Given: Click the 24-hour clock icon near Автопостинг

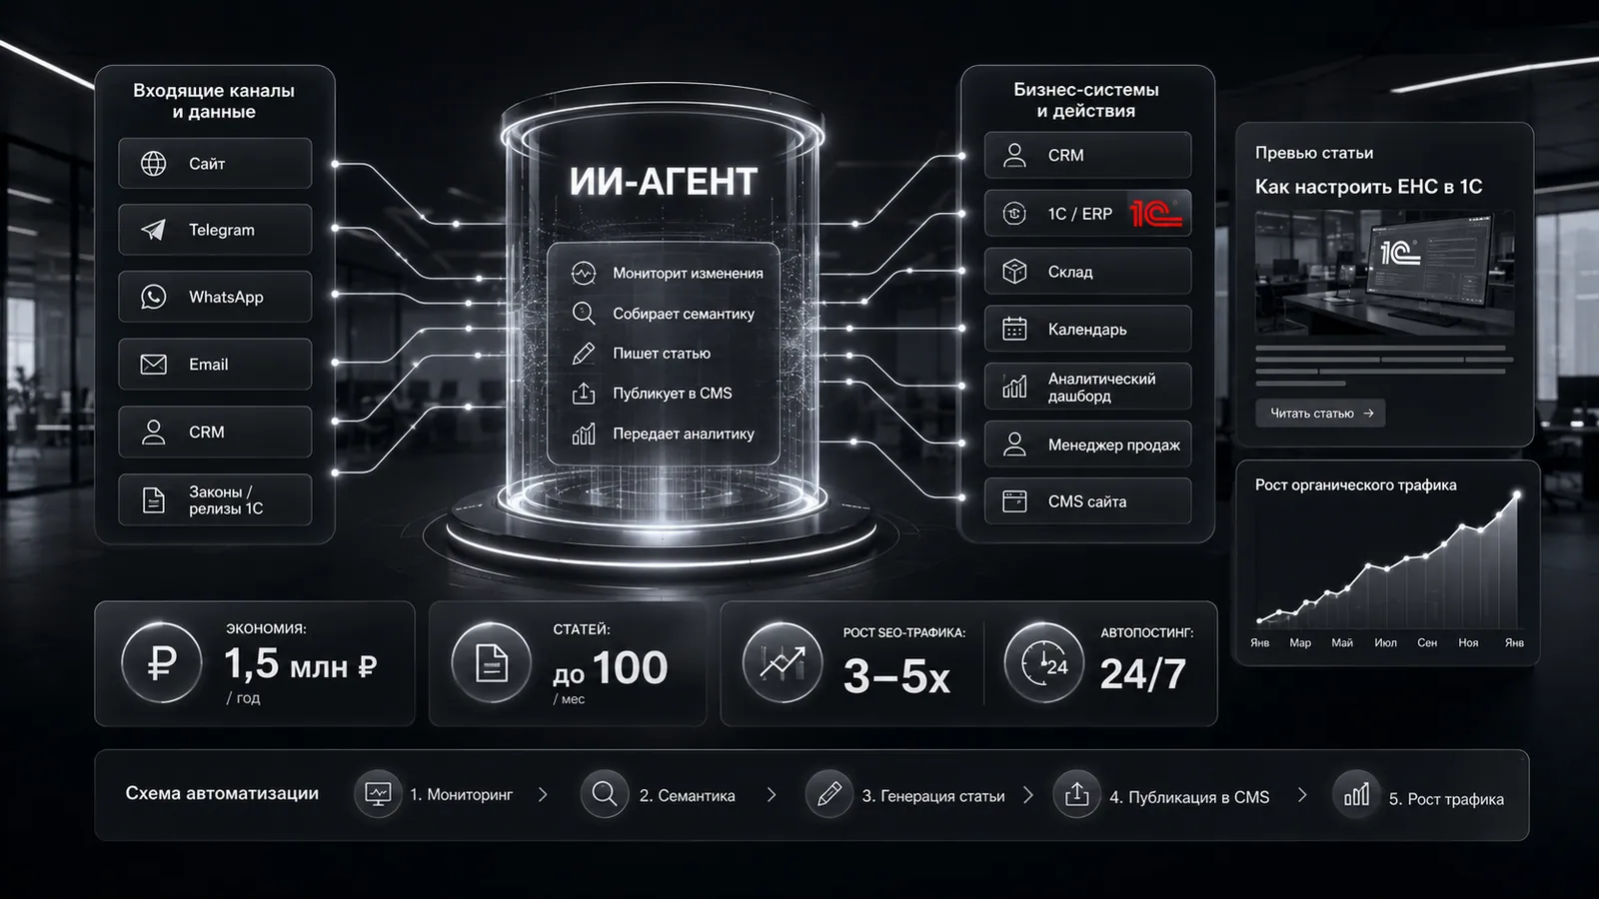Looking at the screenshot, I should pyautogui.click(x=1044, y=662).
